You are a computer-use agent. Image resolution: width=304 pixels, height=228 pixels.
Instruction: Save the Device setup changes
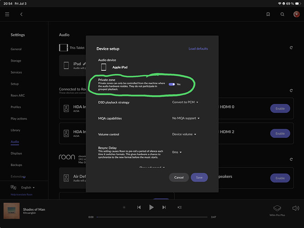(x=199, y=177)
